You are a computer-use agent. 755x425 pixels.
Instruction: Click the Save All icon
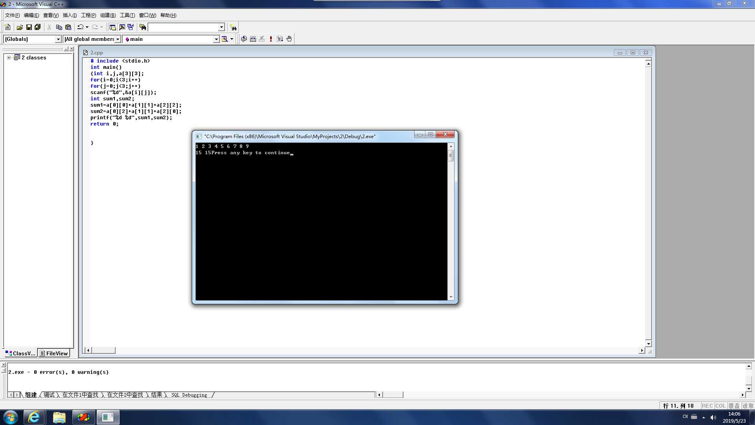[x=38, y=27]
